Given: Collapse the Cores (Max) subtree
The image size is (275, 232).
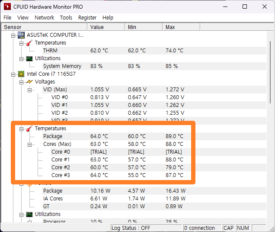Looking at the screenshot, I should [30, 145].
